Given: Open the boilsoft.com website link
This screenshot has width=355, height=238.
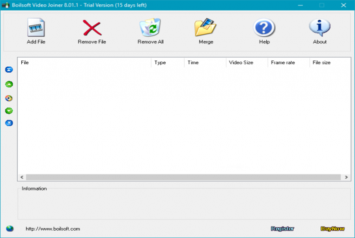Looking at the screenshot, I should tap(53, 229).
